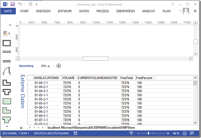The width and height of the screenshot is (201, 138).
Task: Close the Externe Daten window
Action: tap(21, 128)
